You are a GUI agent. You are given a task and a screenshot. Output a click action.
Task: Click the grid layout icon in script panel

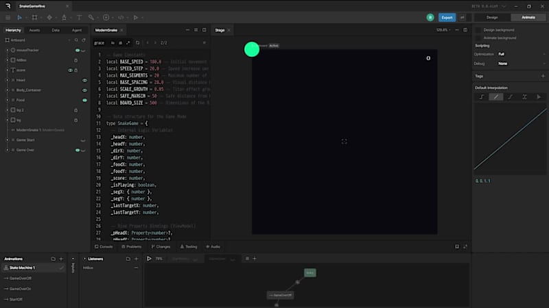click(196, 30)
